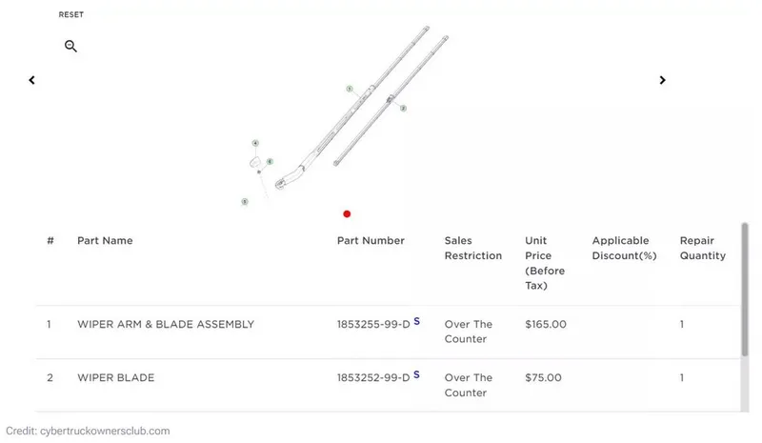Click callout 6 beside the nut
This screenshot has width=762, height=443.
[x=271, y=162]
